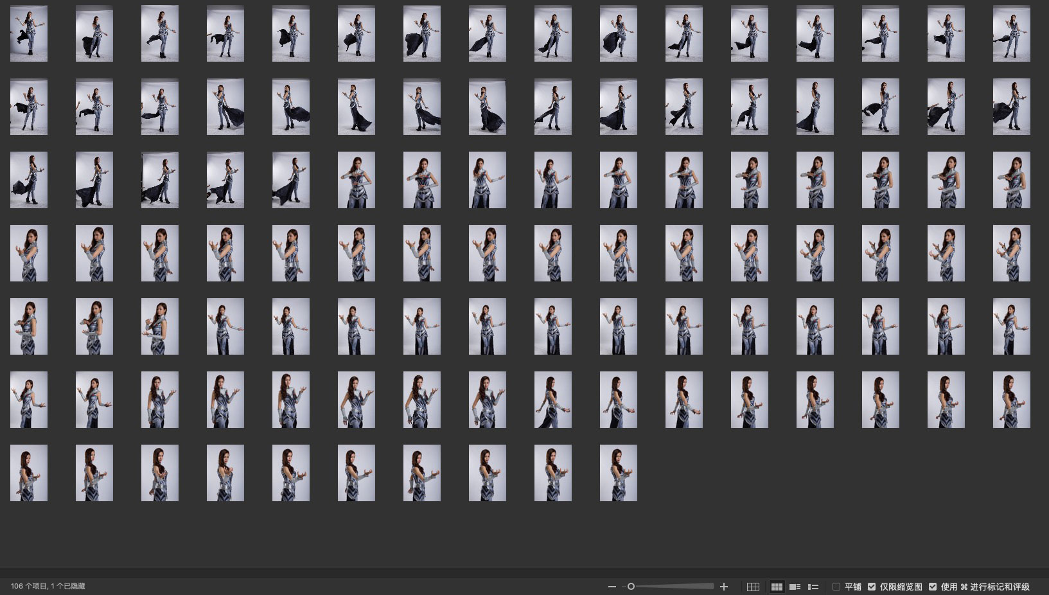Select the first thumbnail in the second row
The height and width of the screenshot is (595, 1049).
[x=29, y=107]
